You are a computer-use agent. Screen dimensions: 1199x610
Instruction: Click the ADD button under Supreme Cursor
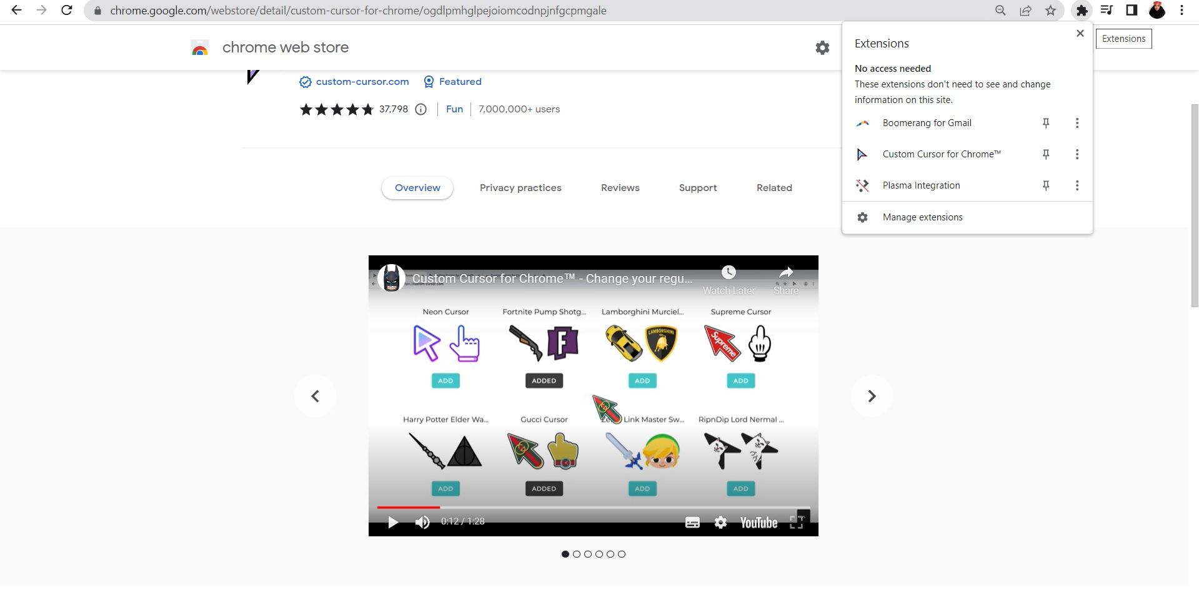740,381
